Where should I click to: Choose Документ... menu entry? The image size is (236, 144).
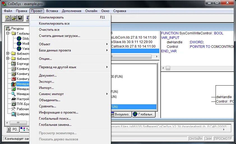click(70, 75)
